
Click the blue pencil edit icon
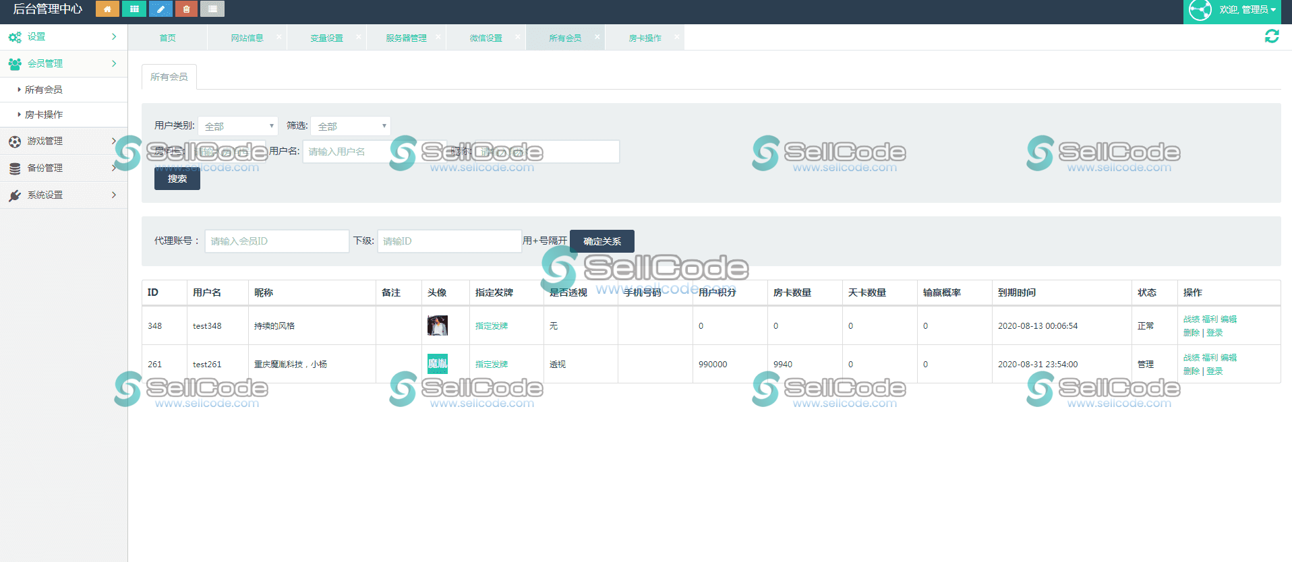click(x=160, y=9)
